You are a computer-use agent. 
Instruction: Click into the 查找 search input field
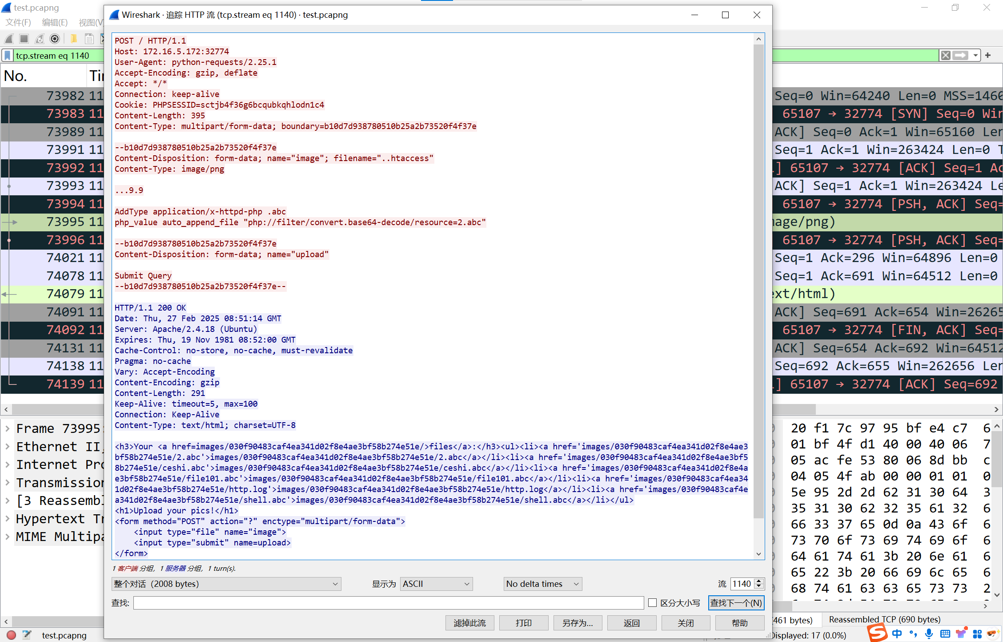click(388, 603)
